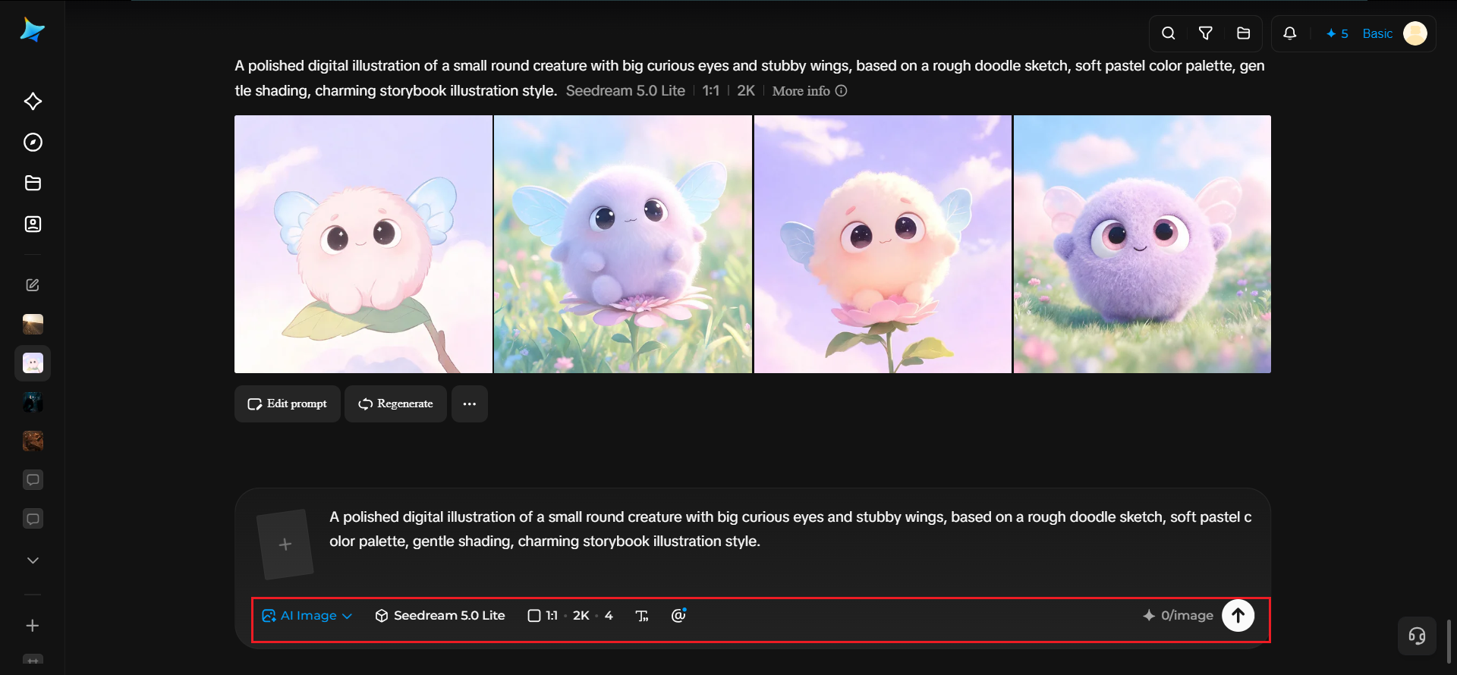Screen dimensions: 1457x675
Task: Open the 1:1 2K 4 settings selector
Action: (x=571, y=616)
